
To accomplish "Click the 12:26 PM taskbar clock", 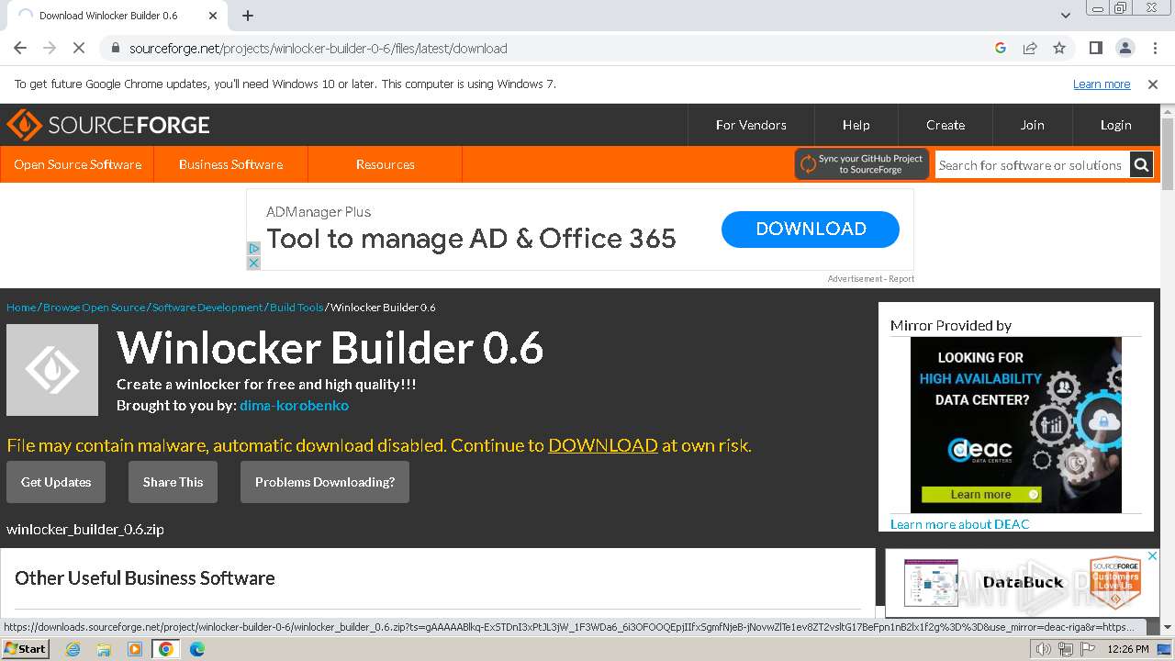I will 1128,649.
